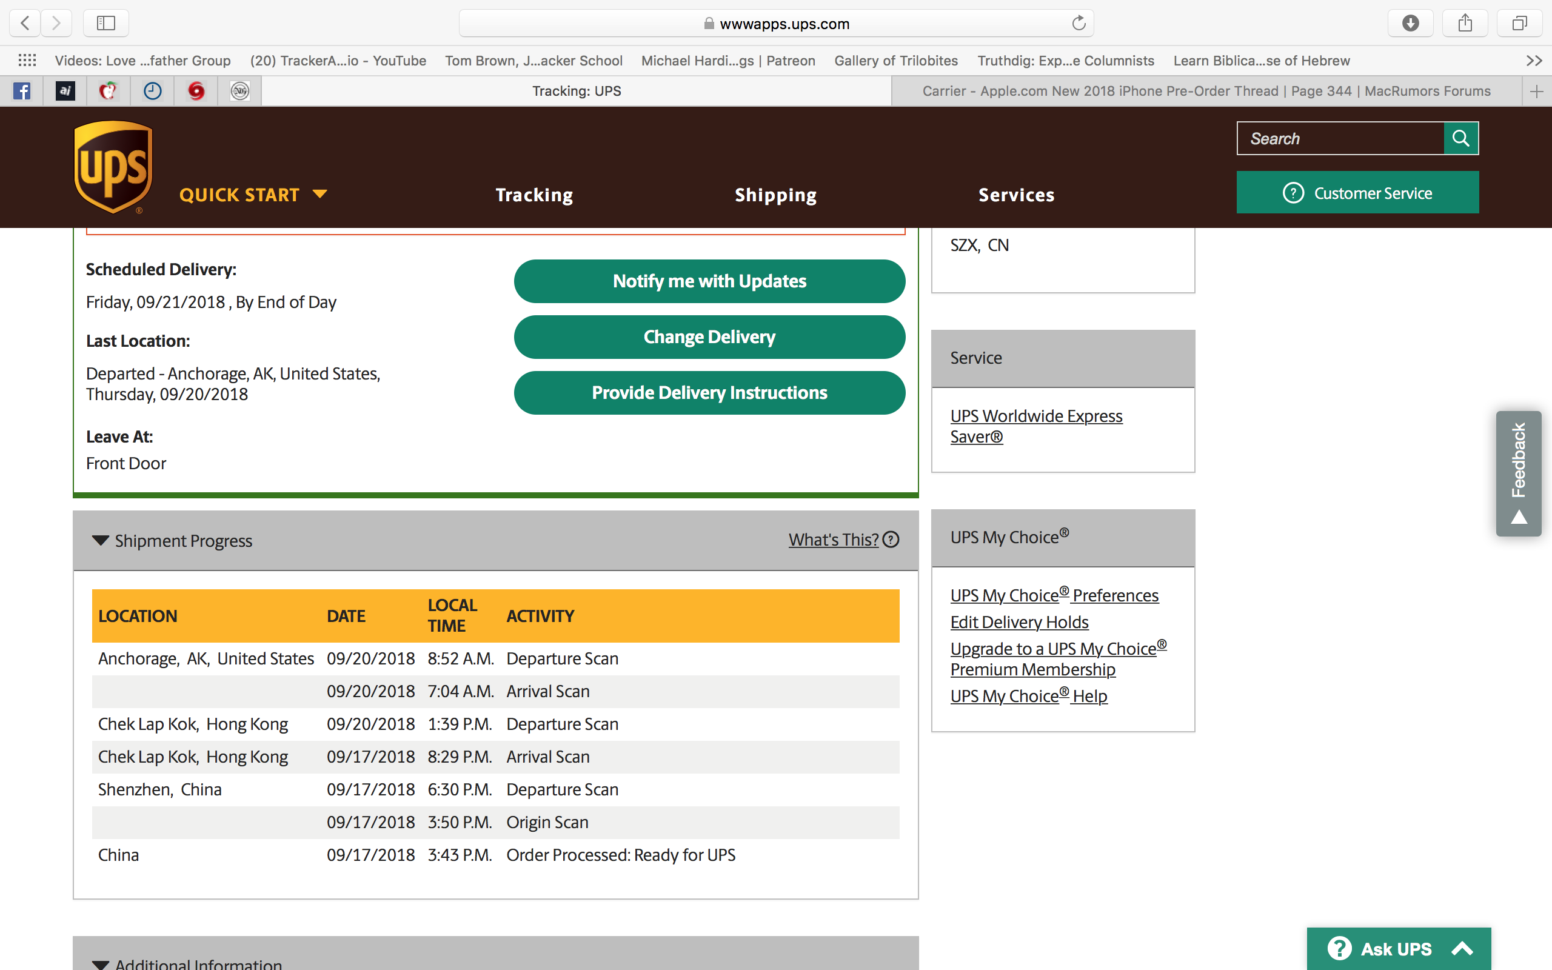Open the UPS Worldwide Express Saver link
Screen dimensions: 1552x970
[x=1035, y=426]
